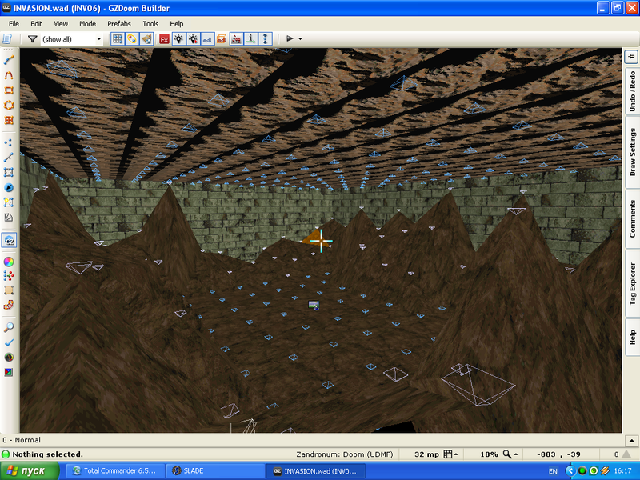Click the test map play arrow
Viewport: 640px width, 480px height.
pyautogui.click(x=290, y=38)
